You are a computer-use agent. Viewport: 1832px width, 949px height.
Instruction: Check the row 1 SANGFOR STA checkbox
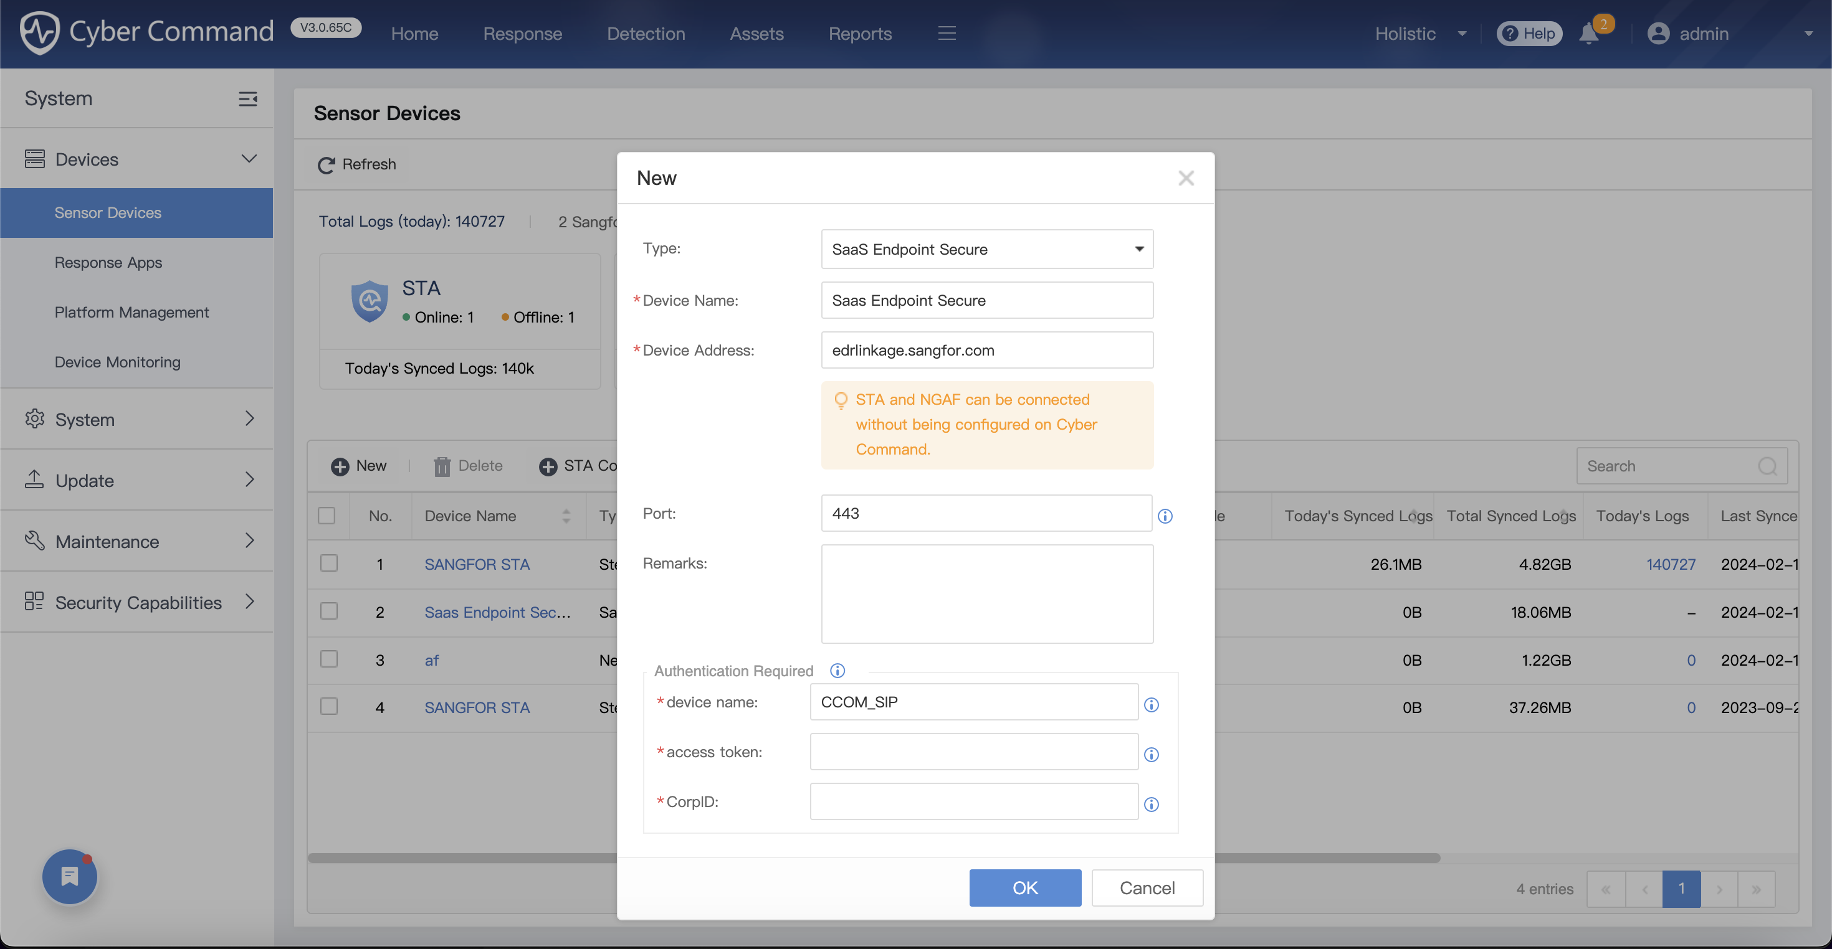click(328, 563)
